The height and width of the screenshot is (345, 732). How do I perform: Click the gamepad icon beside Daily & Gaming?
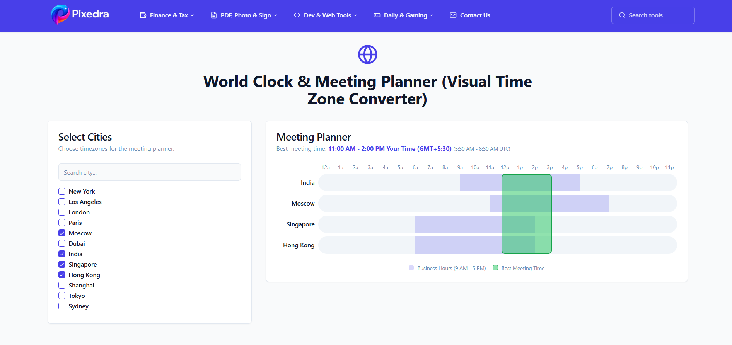tap(377, 15)
